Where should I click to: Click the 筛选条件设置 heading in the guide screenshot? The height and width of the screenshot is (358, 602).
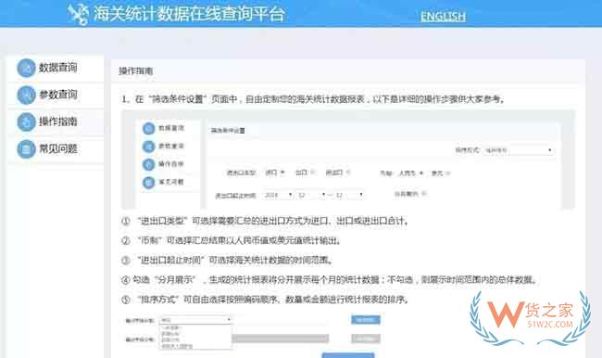[228, 131]
